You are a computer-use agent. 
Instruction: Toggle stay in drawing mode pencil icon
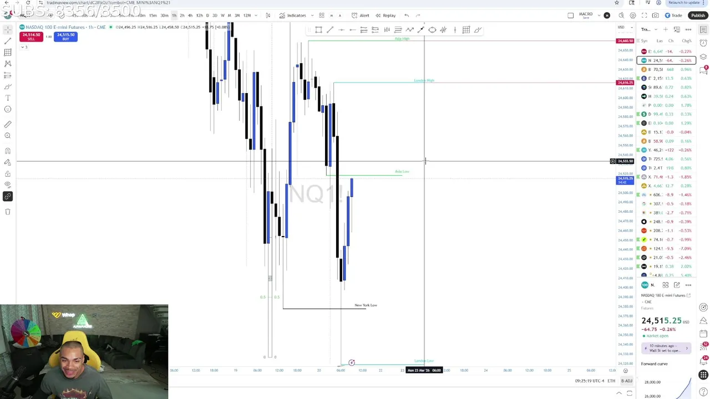(x=8, y=162)
